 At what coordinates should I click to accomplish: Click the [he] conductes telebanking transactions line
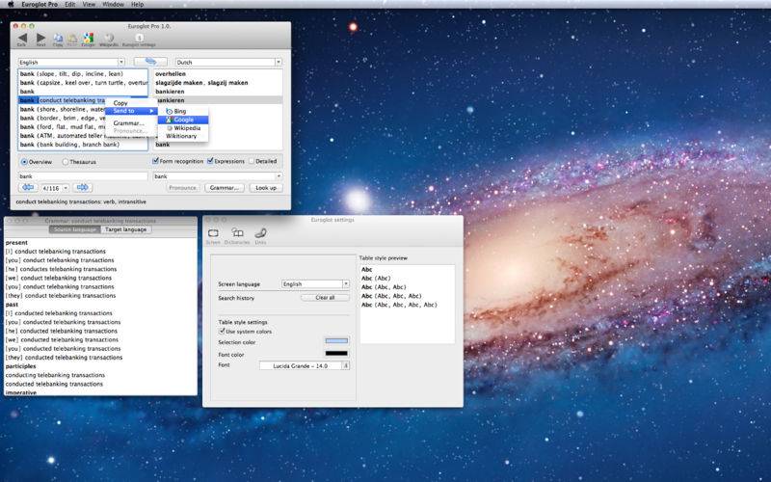[x=61, y=269]
